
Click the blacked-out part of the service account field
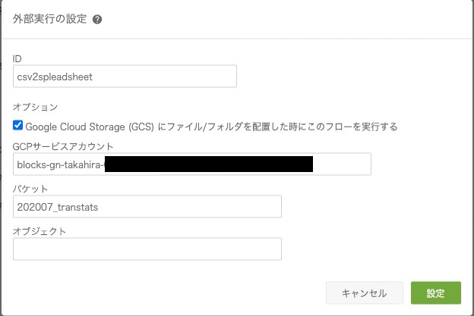pos(209,164)
